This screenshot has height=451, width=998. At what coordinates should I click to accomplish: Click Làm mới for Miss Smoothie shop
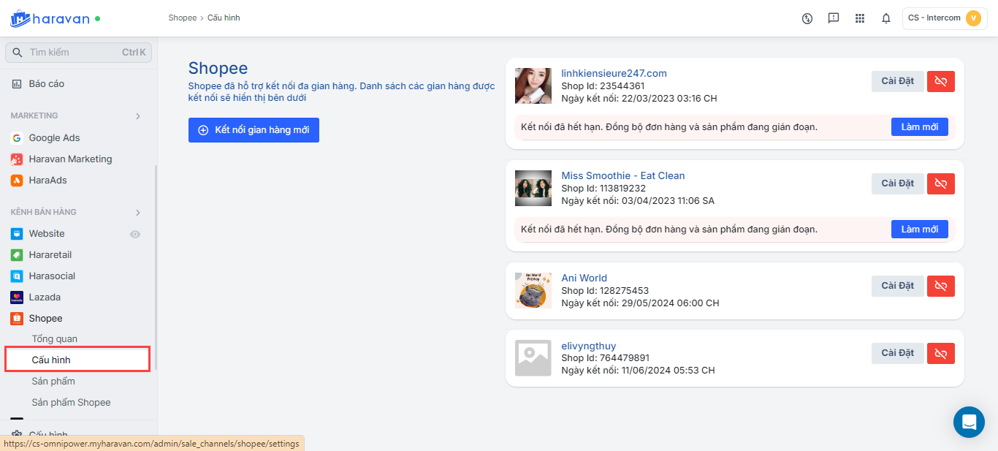click(919, 230)
